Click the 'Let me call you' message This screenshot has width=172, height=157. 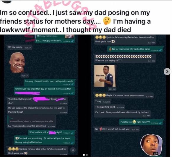[117, 129]
